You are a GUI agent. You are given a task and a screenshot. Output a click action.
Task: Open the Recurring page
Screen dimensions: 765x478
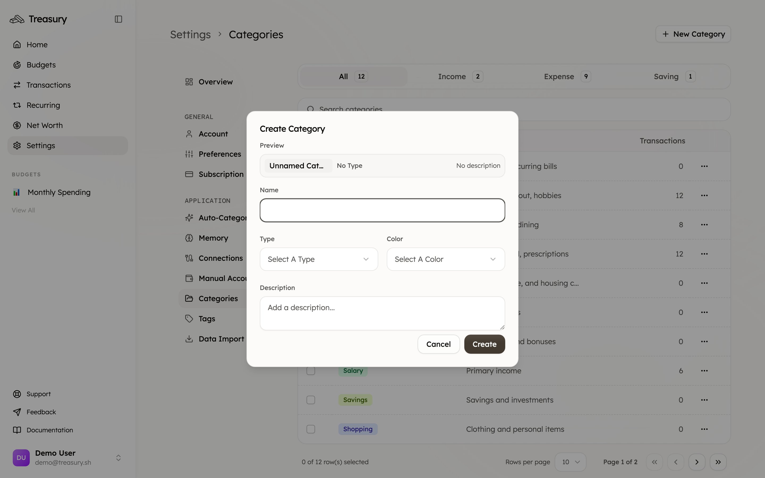click(68, 105)
